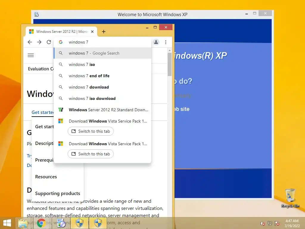This screenshot has height=229, width=305.
Task: Click the search icon beside 'windows 7 download'
Action: pyautogui.click(x=61, y=87)
